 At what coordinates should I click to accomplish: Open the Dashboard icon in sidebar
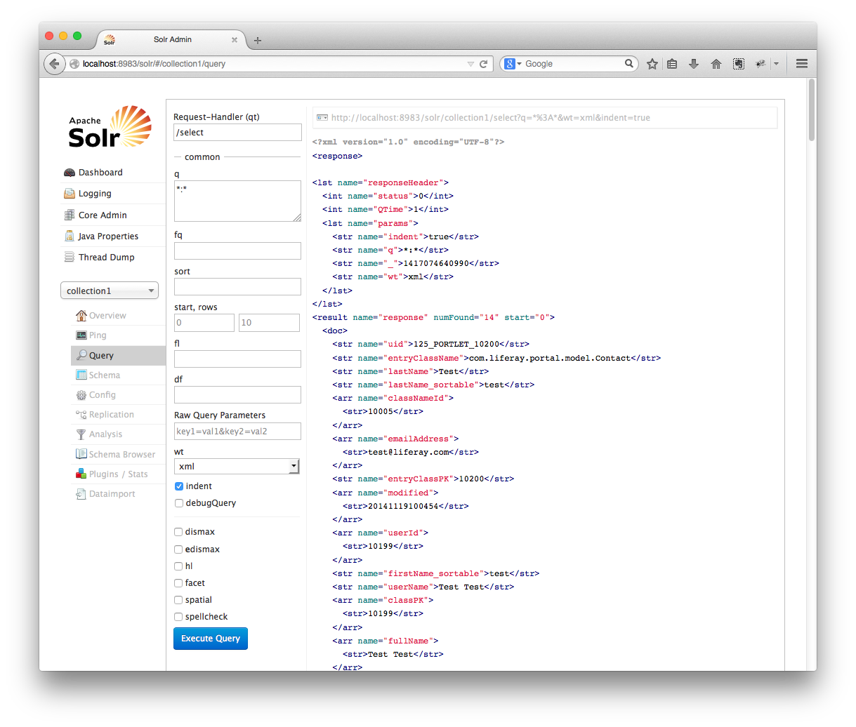pos(70,173)
